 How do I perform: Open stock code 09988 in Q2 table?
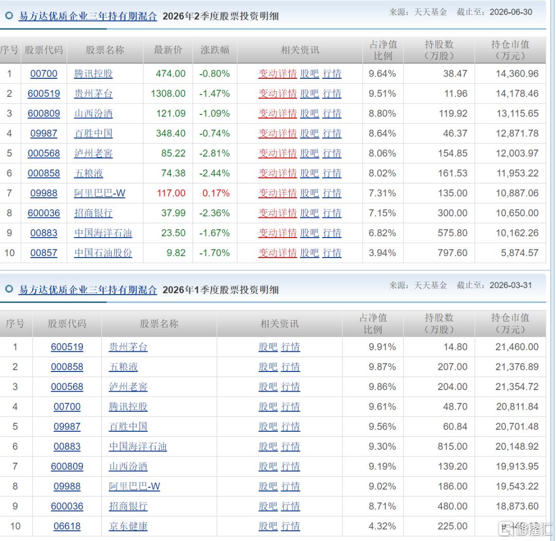tap(44, 193)
